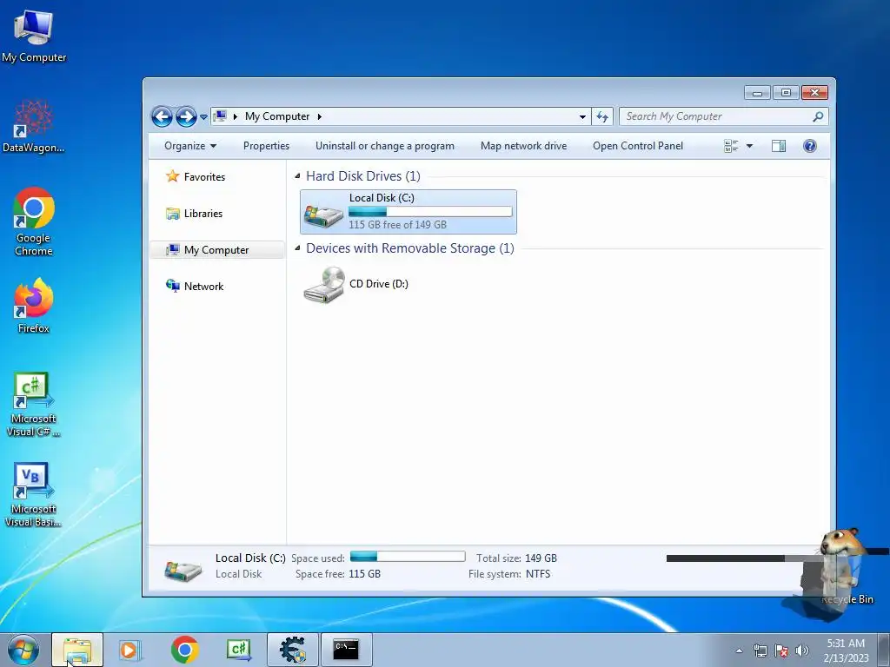Select Google Chrome desktop shortcut
Screen dimensions: 890x667
click(34, 221)
